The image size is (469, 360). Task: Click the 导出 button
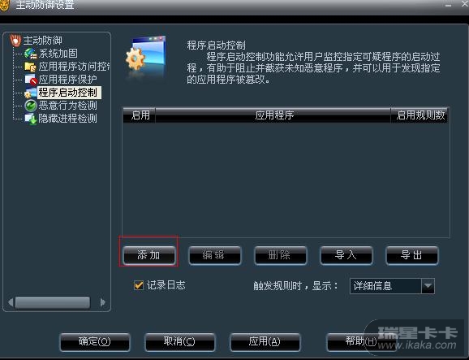[412, 255]
